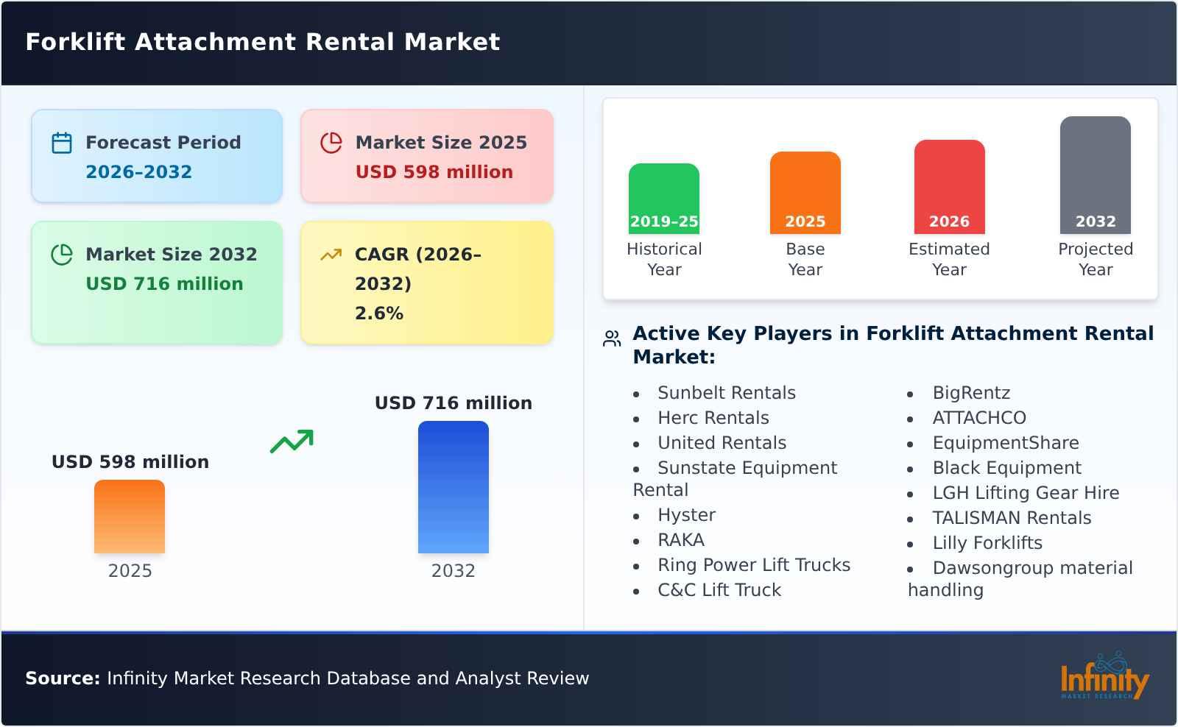The width and height of the screenshot is (1178, 727).
Task: Click the blue USD 716 million 2032 bar
Action: pos(453,486)
